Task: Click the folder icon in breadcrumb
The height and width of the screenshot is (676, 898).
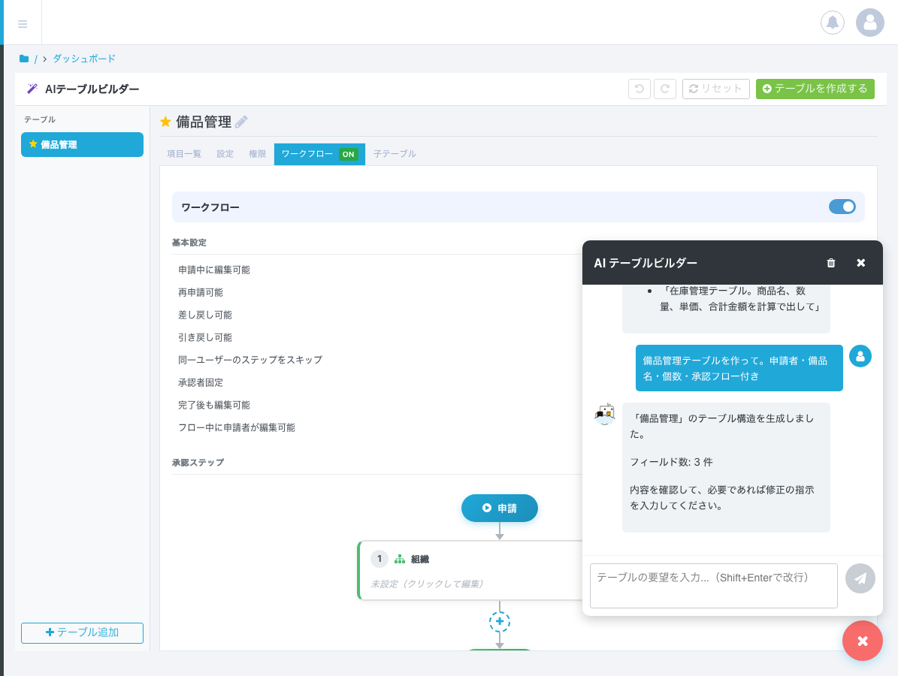Action: [x=24, y=59]
